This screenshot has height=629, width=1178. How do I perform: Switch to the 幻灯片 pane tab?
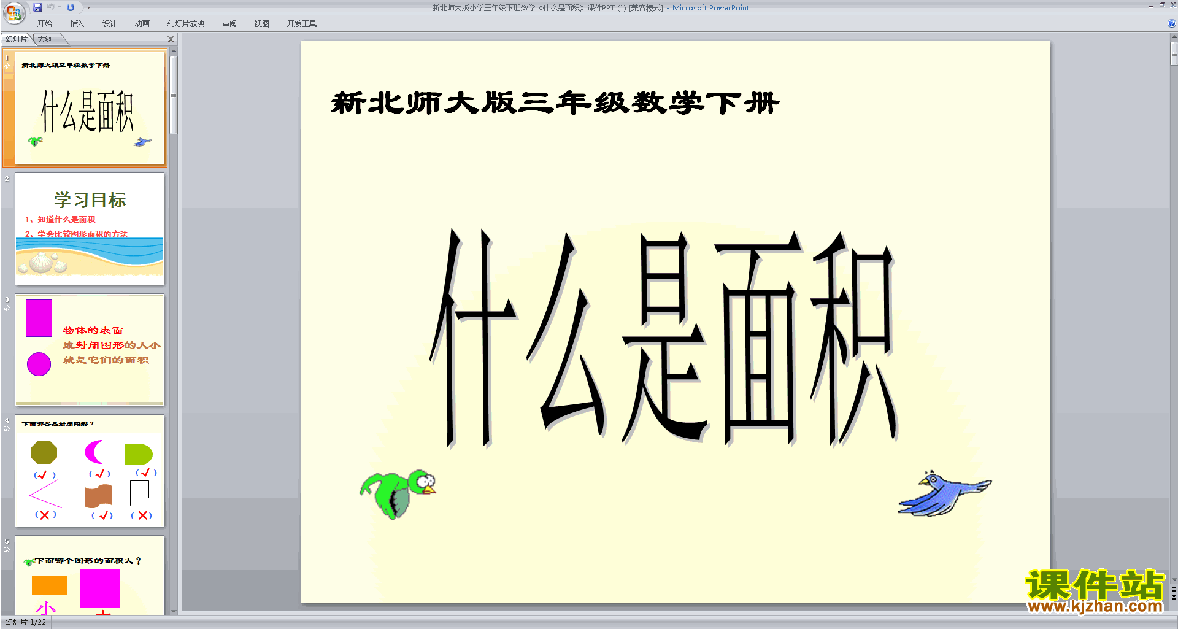tap(17, 39)
